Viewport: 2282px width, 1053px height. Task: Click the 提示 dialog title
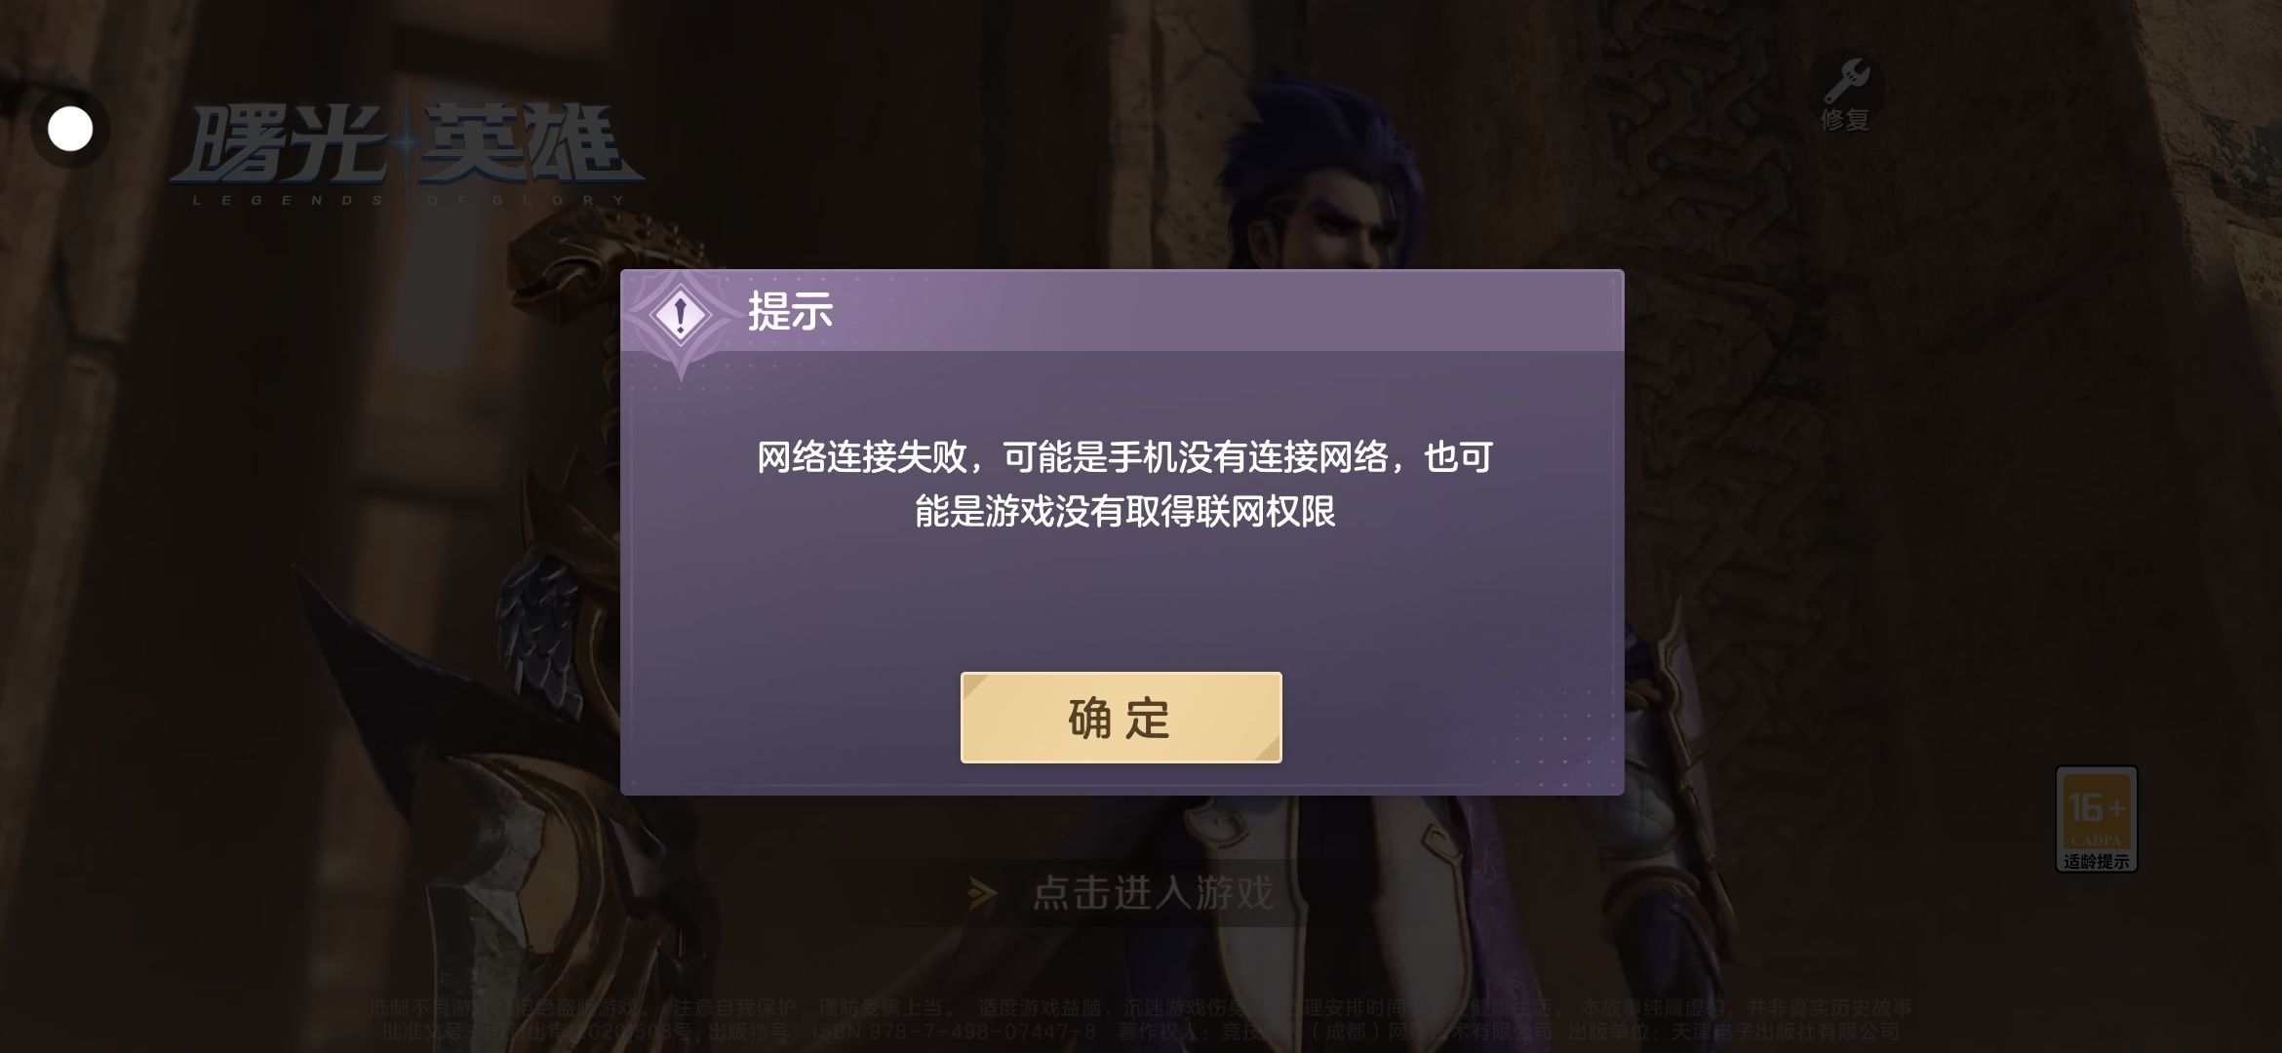tap(790, 311)
